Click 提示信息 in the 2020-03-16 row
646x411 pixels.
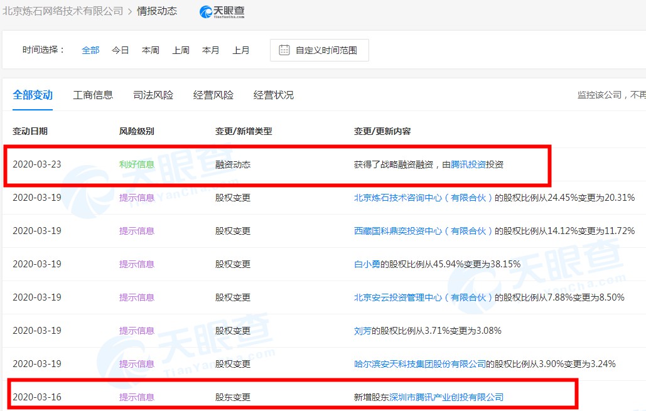(136, 397)
